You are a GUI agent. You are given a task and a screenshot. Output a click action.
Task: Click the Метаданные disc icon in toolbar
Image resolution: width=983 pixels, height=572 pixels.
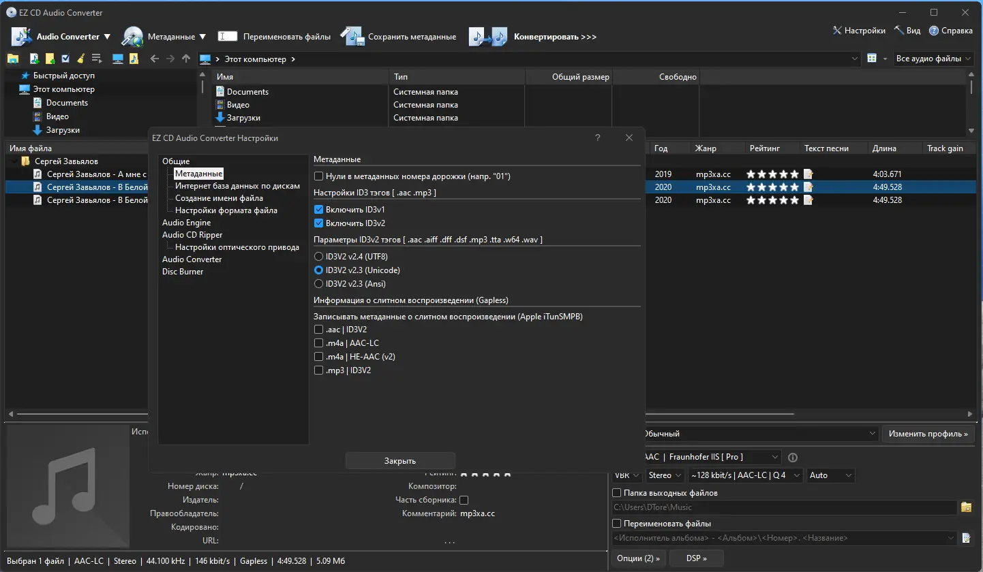[132, 37]
